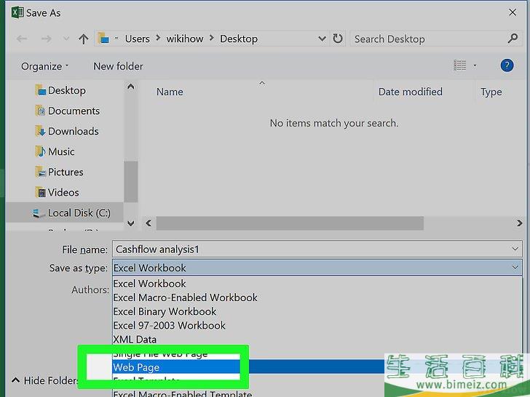Open the Help question mark icon
The image size is (530, 397).
tap(507, 65)
